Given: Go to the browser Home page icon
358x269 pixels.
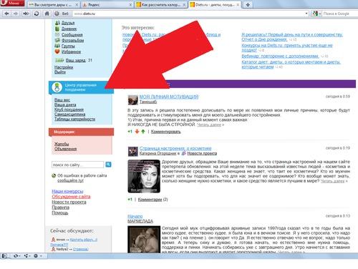Looking at the screenshot, I should coord(47,14).
